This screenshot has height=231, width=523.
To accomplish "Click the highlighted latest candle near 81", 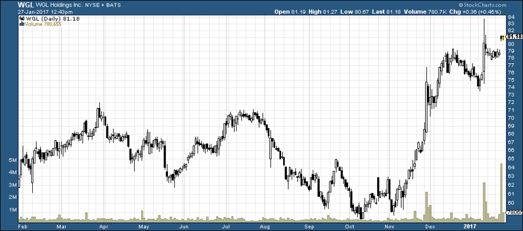I will (x=502, y=38).
